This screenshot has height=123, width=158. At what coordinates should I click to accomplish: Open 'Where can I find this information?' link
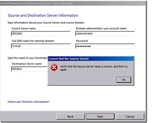coord(28,102)
